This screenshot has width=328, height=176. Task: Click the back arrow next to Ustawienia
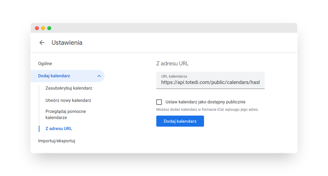[42, 43]
